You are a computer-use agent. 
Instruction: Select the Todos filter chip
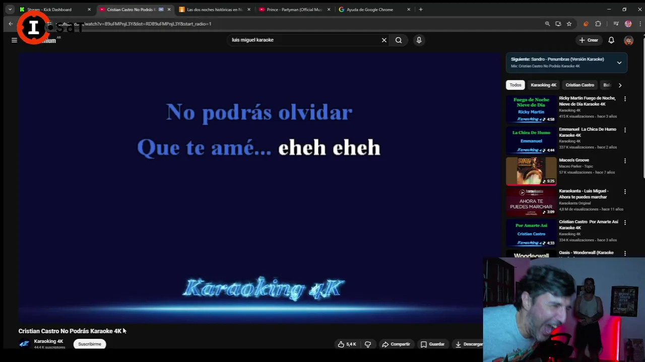tap(515, 85)
